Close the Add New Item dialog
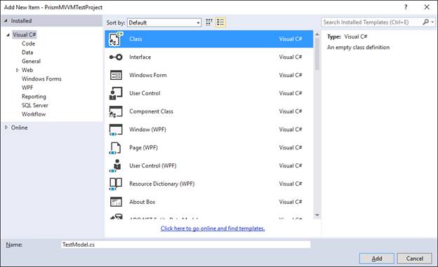 (x=427, y=7)
